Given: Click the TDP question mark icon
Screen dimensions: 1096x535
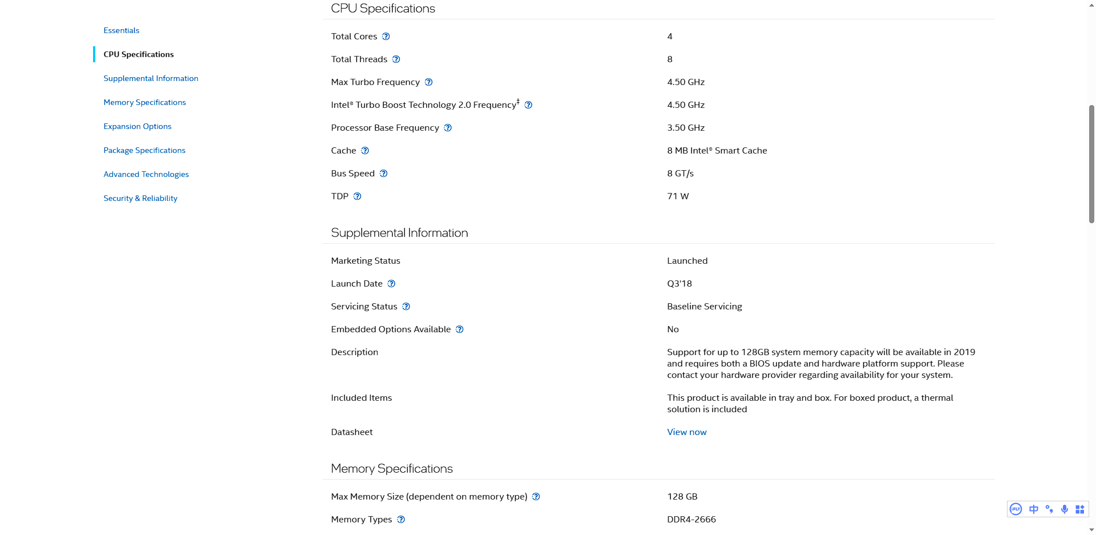Looking at the screenshot, I should tap(357, 196).
